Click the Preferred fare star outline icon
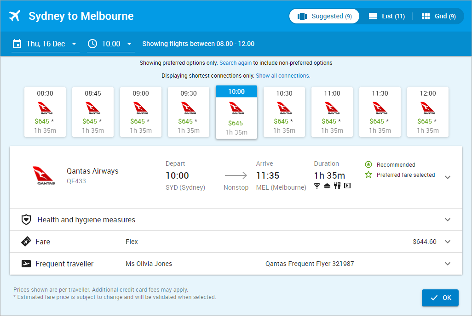The image size is (472, 316). pos(368,175)
